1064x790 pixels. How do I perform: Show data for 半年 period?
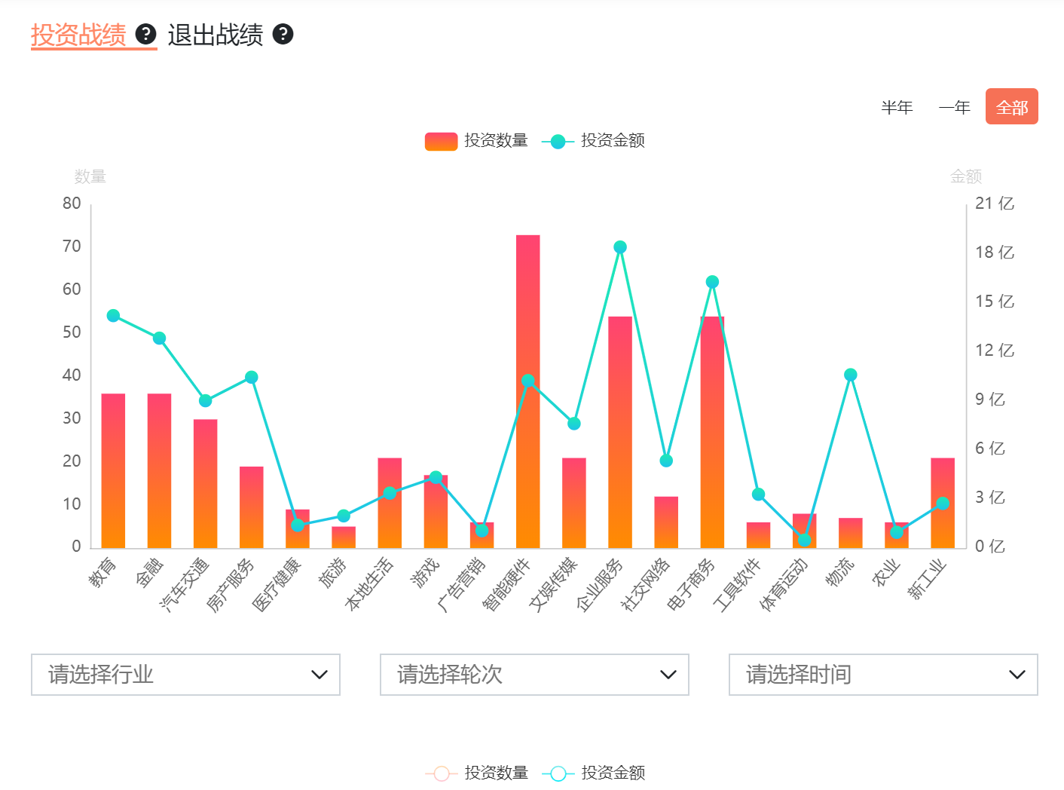click(897, 107)
